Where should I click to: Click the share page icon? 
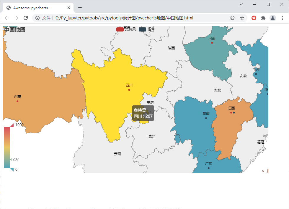coord(232,18)
